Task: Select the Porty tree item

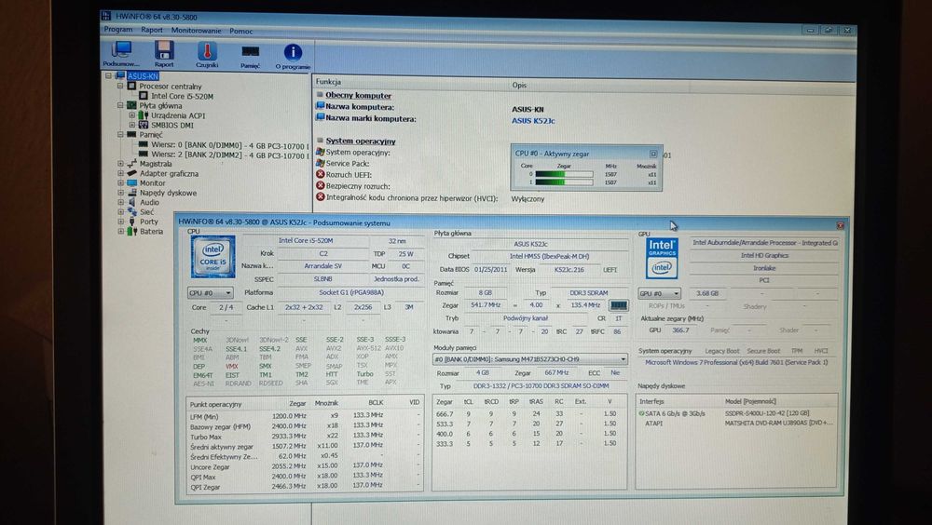Action: (148, 222)
